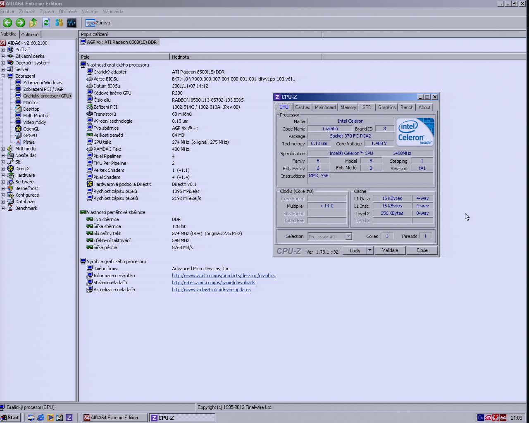Screen dimensions: 529x423
Task: Click the Síť network icon
Action: click(10, 162)
